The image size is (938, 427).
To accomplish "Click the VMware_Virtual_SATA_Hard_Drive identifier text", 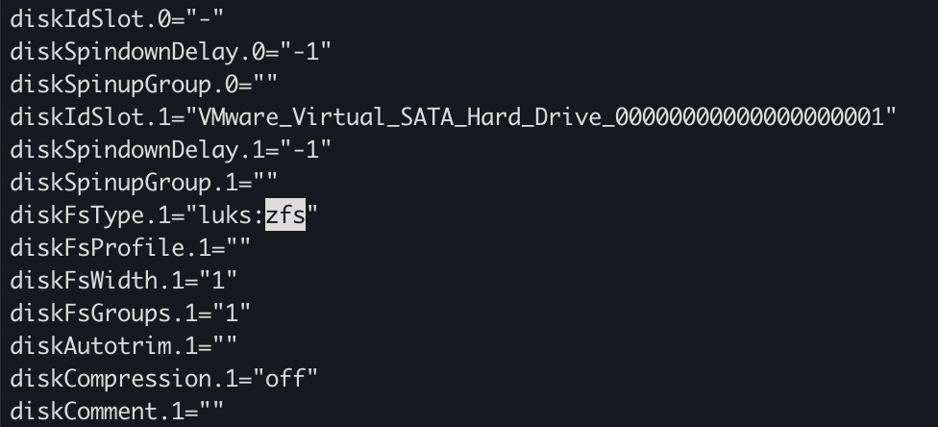I will pos(540,116).
